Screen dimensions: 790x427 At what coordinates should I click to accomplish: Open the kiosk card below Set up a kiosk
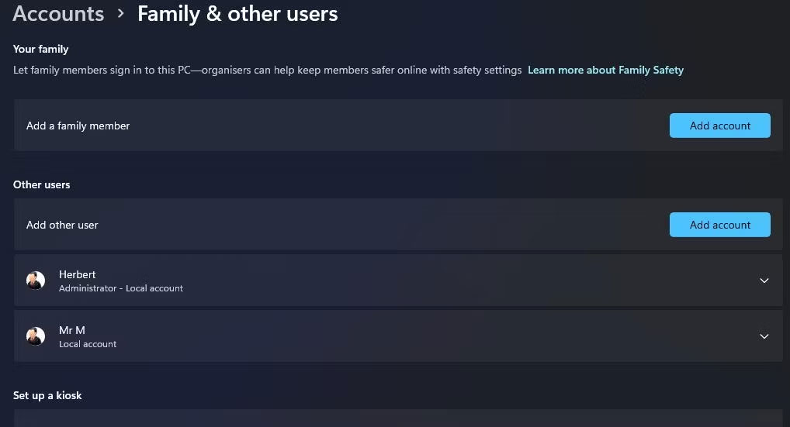[398, 418]
